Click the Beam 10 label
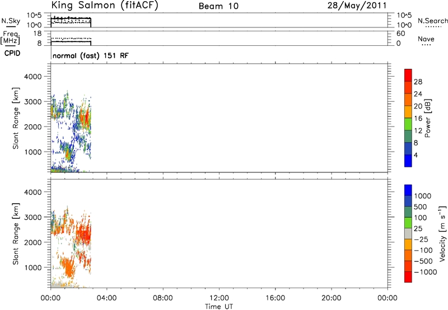This screenshot has width=448, height=310. pos(218,6)
